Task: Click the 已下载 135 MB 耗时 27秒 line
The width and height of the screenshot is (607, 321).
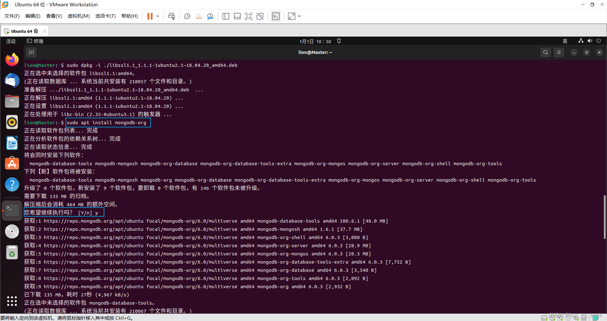Action: pyautogui.click(x=77, y=295)
